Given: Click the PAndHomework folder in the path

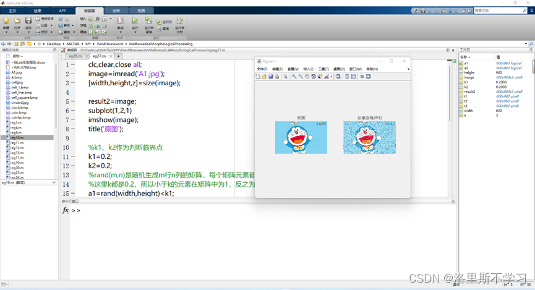Looking at the screenshot, I should pos(110,44).
